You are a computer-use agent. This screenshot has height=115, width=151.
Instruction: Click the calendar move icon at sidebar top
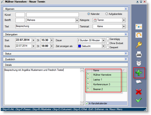(139, 27)
